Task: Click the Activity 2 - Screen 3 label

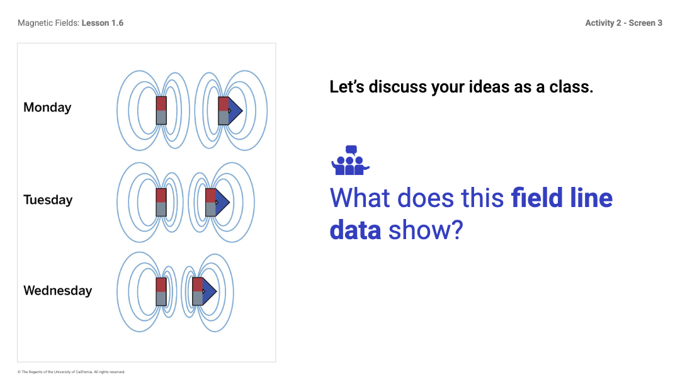Action: 623,23
